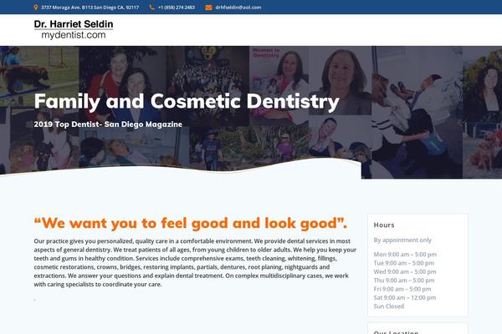The image size is (502, 334).
Task: Click the phone handset icon
Action: (151, 8)
